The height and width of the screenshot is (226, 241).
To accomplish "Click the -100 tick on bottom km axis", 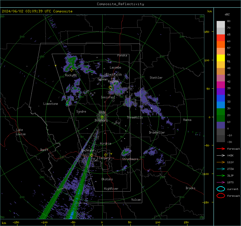I will [x=44, y=222].
